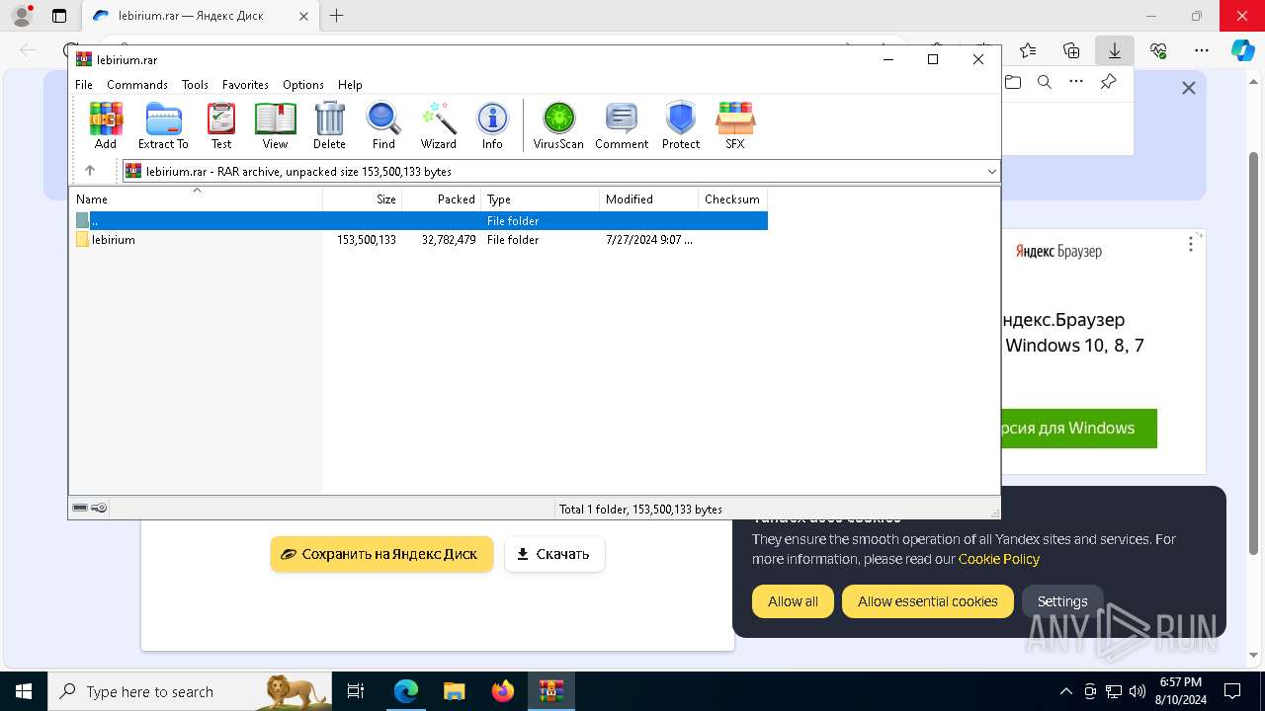Image resolution: width=1265 pixels, height=711 pixels.
Task: Open the File menu
Action: [84, 85]
